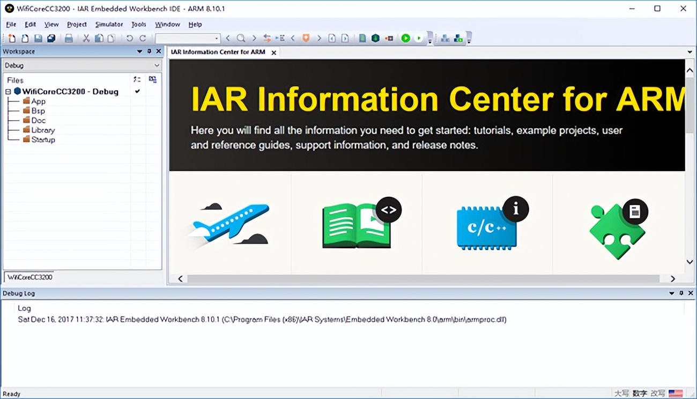Click the Toggle Bookmark orange icon

click(306, 38)
